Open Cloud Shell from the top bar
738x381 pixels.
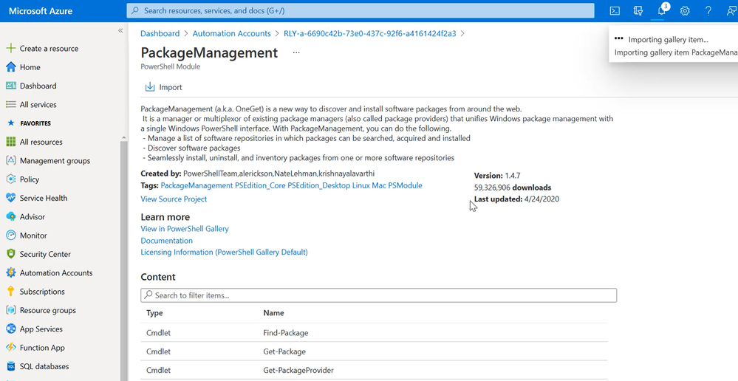615,11
